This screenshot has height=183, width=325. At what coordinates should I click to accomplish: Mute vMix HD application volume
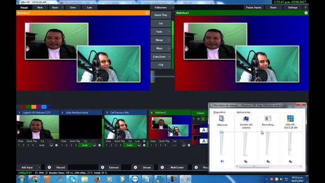pos(290,161)
